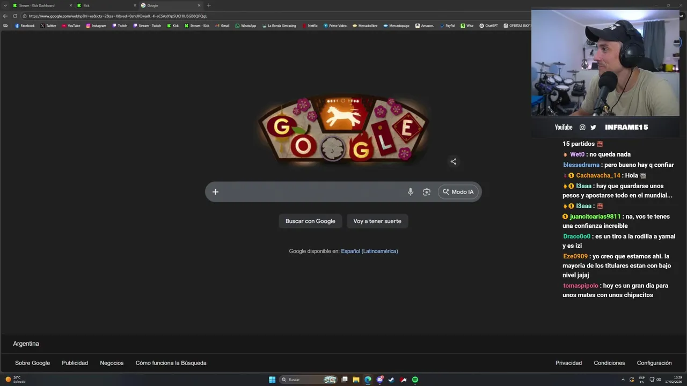Open the Negocios footer link
Image resolution: width=687 pixels, height=386 pixels.
click(112, 363)
